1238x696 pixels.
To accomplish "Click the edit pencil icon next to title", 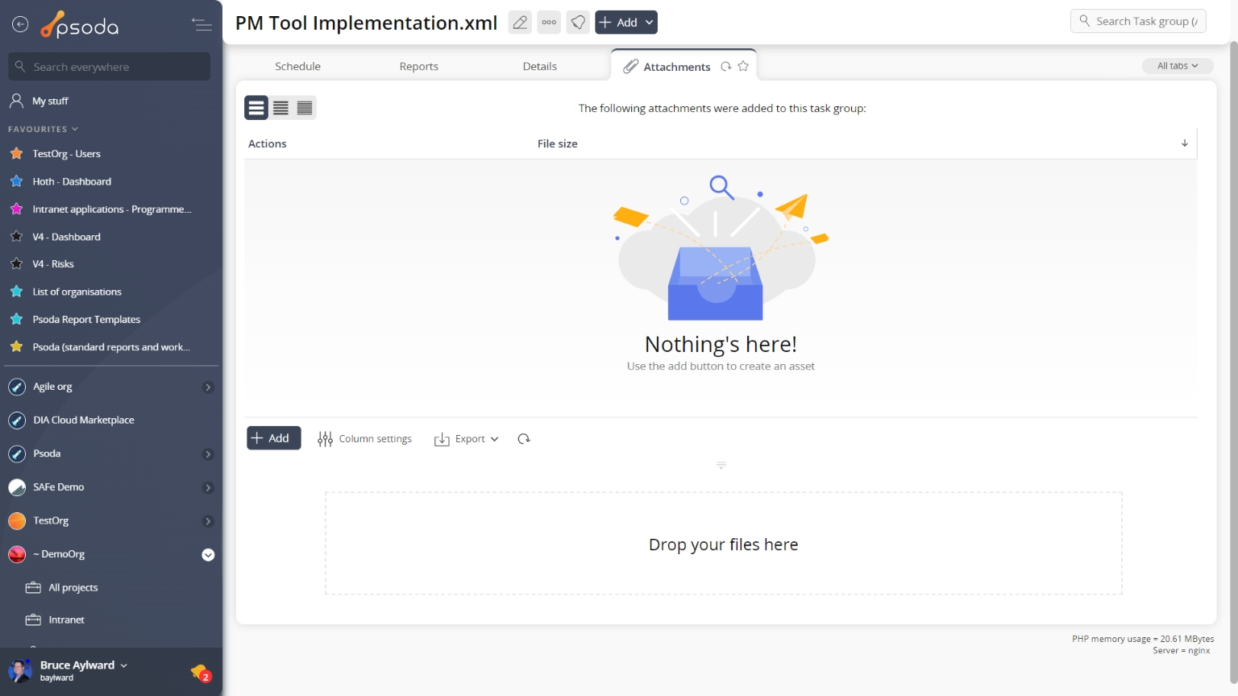I will pos(520,23).
